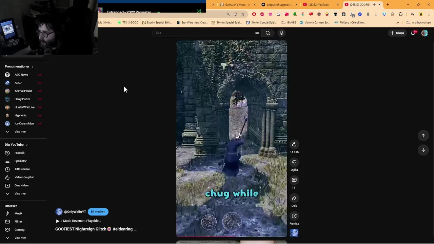This screenshot has height=244, width=434.
Task: Open the Victoria Carmen So... bookmark
Action: [x=314, y=23]
